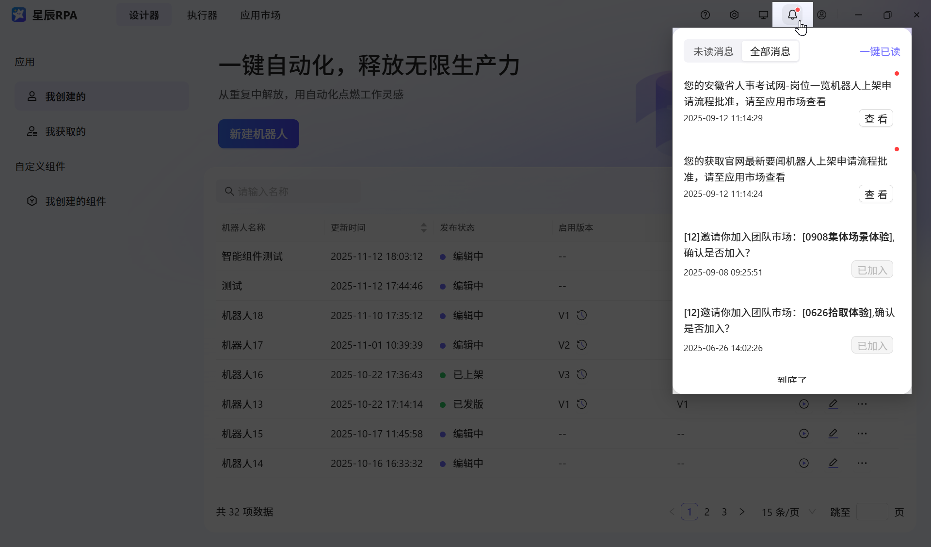The height and width of the screenshot is (547, 931).
Task: Open more options for 机器人14
Action: point(862,463)
